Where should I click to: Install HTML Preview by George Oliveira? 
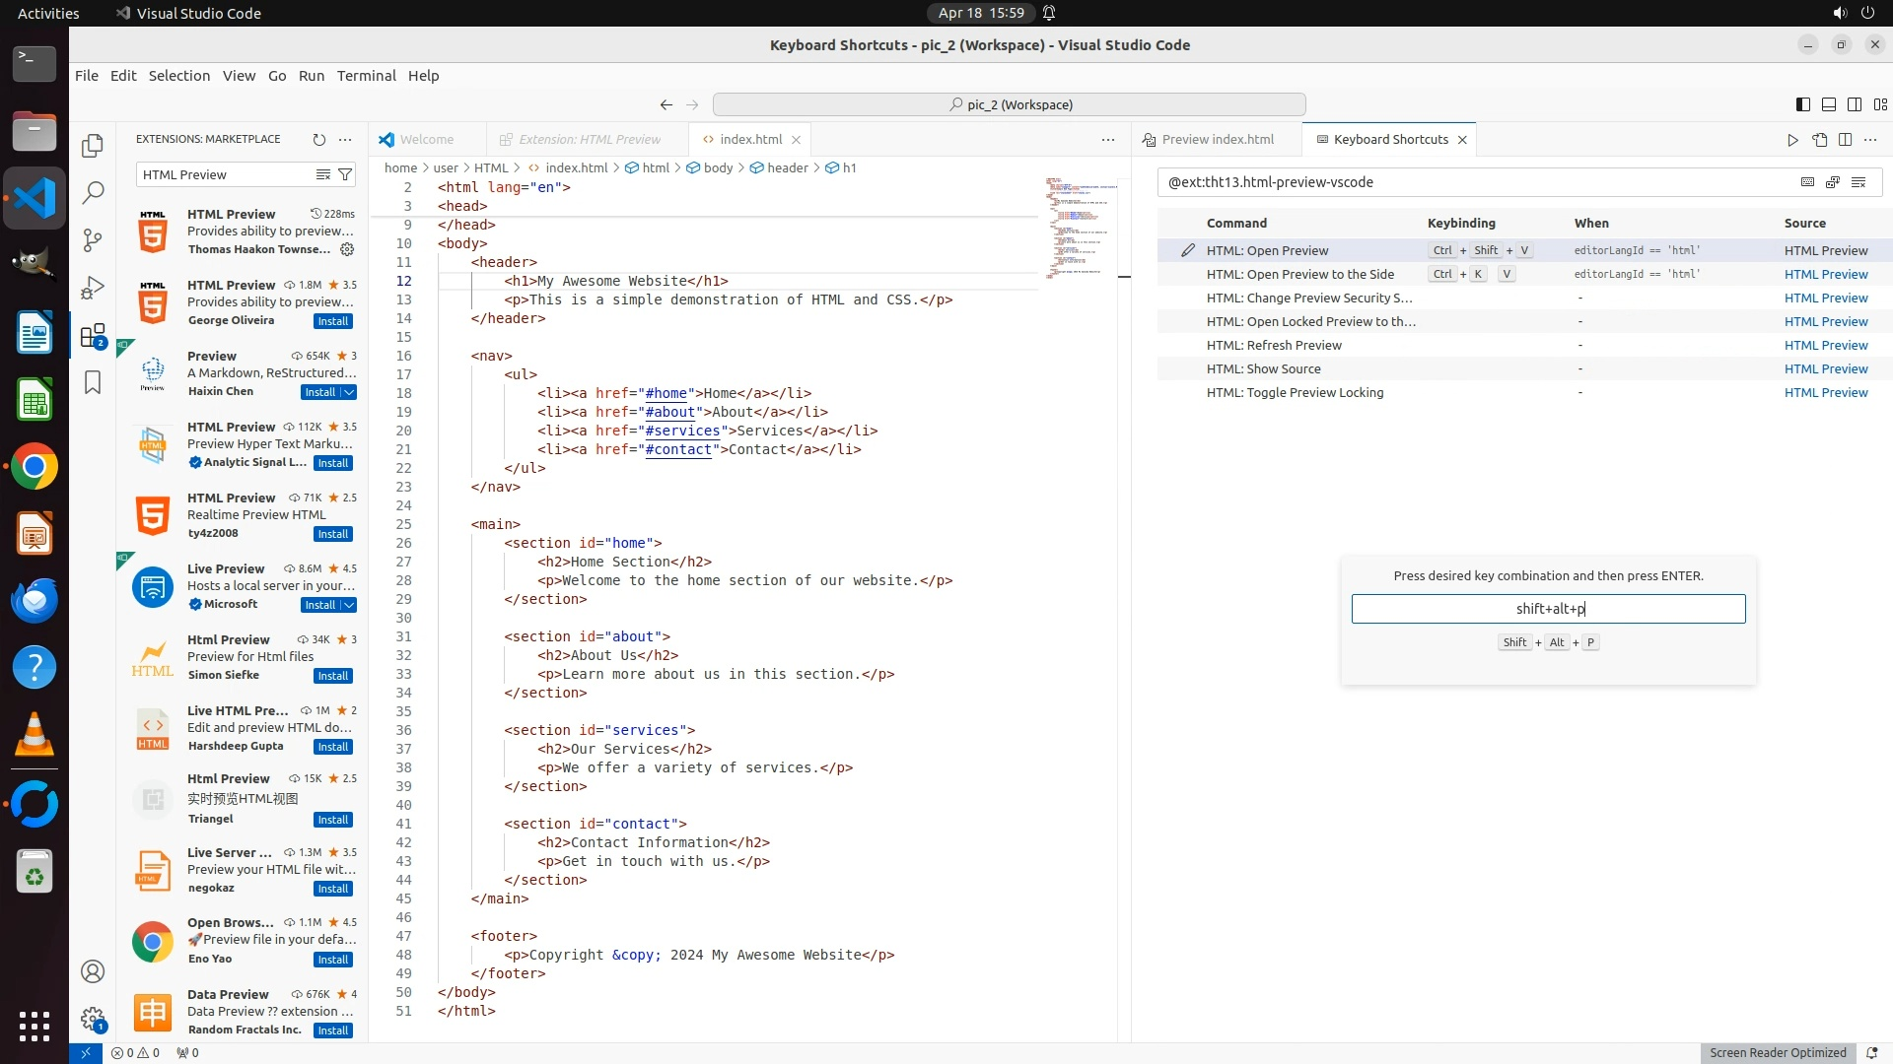(x=332, y=321)
